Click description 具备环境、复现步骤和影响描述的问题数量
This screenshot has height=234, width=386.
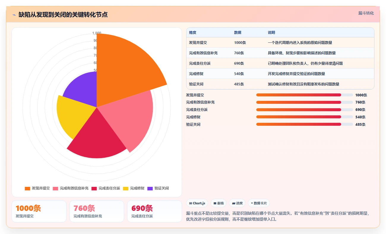pyautogui.click(x=302, y=53)
